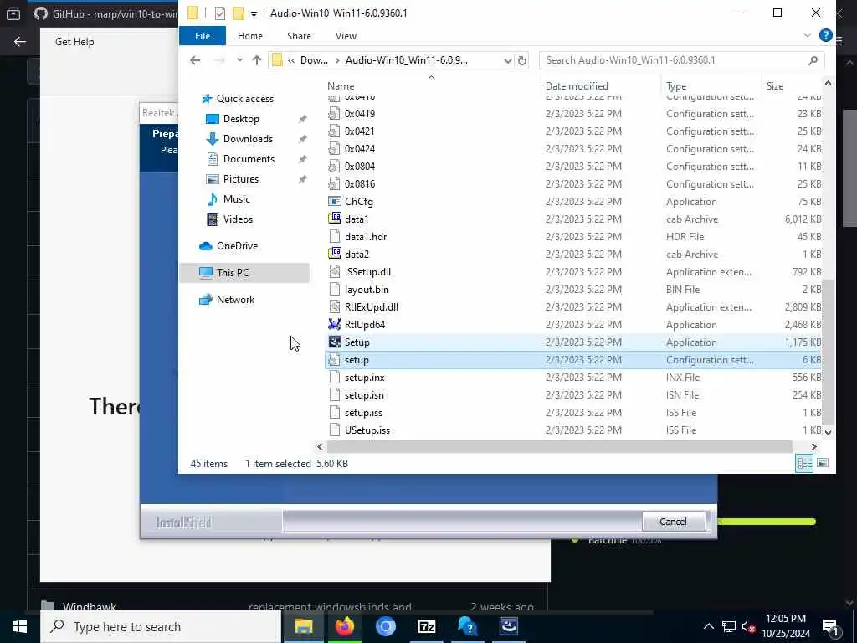Sort files by Size column header
Image resolution: width=857 pixels, height=643 pixels.
774,86
